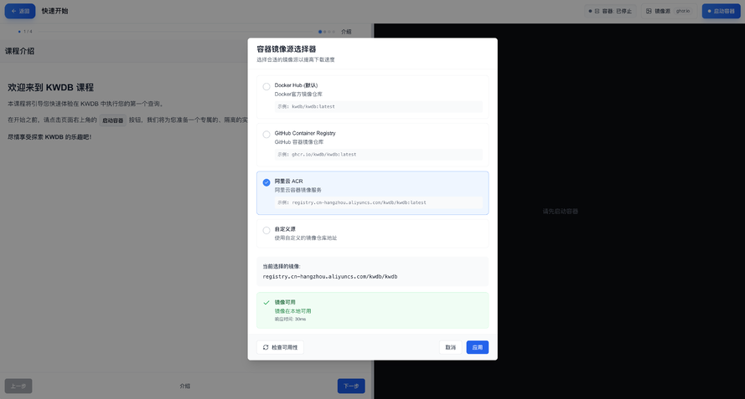Click the first step progress dot beside 介绍

click(320, 32)
